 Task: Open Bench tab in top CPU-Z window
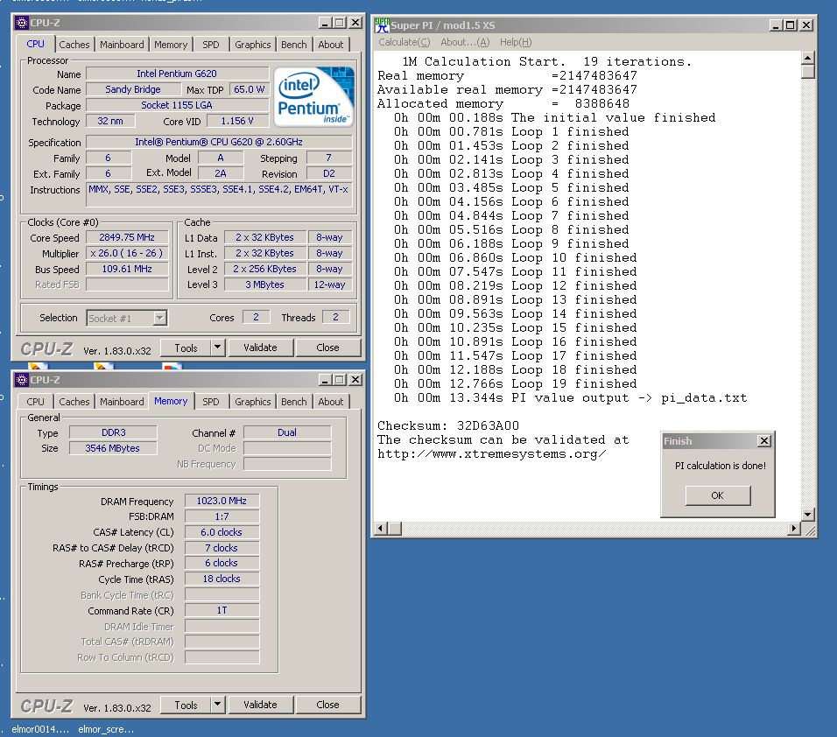coord(294,45)
